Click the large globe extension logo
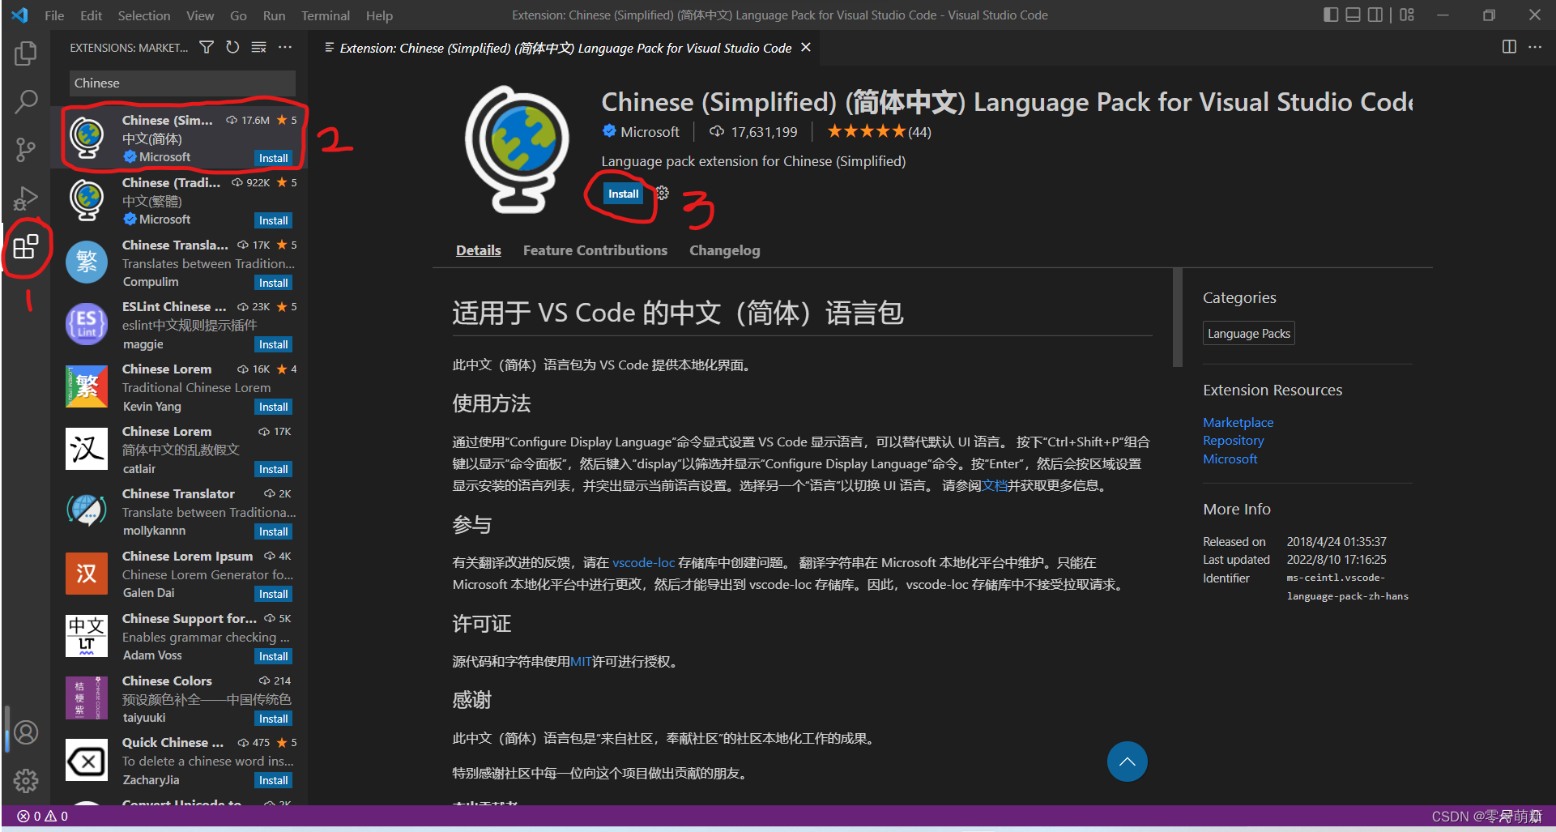Image resolution: width=1556 pixels, height=832 pixels. tap(517, 150)
